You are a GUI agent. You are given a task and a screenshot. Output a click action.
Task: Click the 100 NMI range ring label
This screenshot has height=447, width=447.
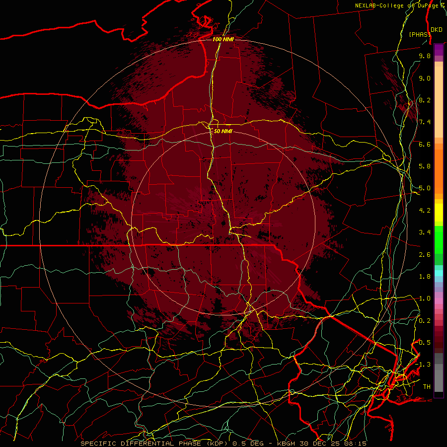[223, 39]
